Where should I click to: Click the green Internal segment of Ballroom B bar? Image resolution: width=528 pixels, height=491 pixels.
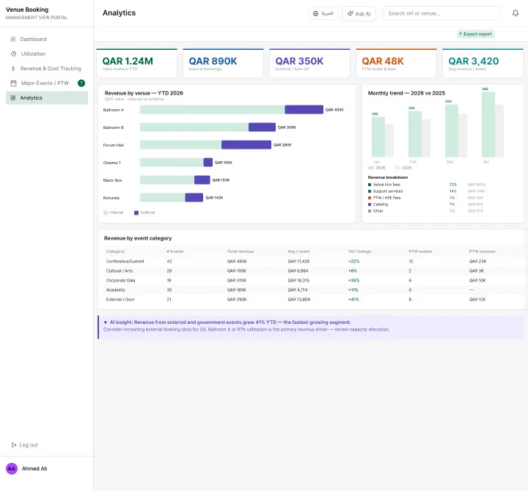(194, 128)
